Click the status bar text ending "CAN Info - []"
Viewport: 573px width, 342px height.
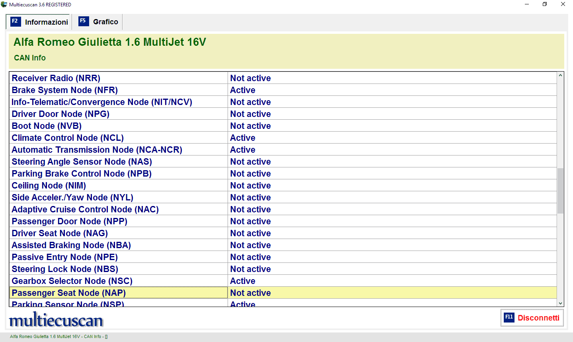[x=59, y=336]
